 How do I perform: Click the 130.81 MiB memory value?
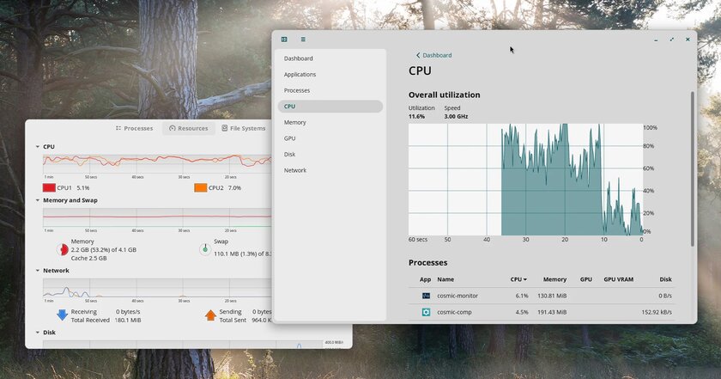(x=552, y=296)
